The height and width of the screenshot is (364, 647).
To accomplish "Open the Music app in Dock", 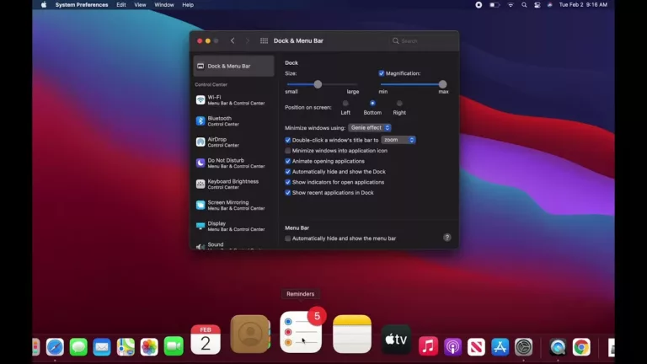I will coord(428,346).
